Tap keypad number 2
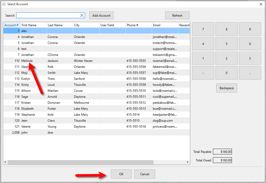 tap(226, 58)
